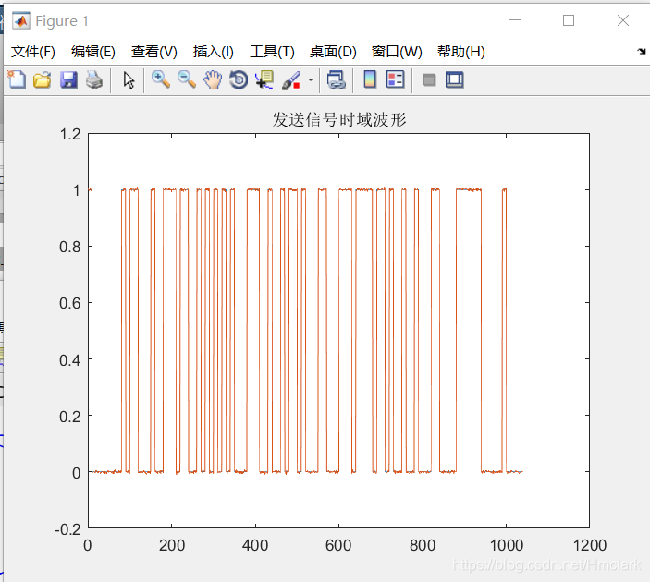650x582 pixels.
Task: Open the 文件(F) menu
Action: pos(32,52)
